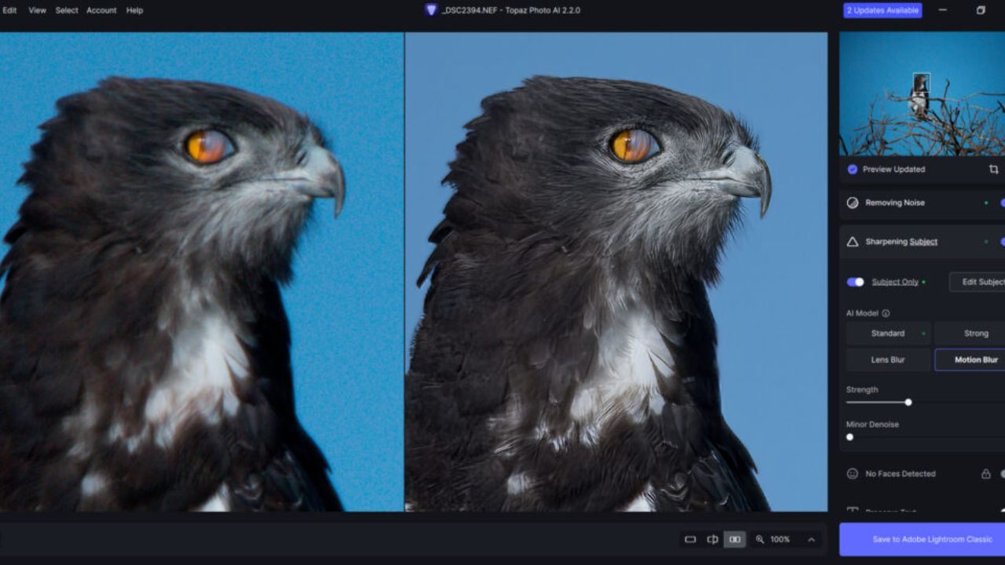Open the View menu

pyautogui.click(x=37, y=10)
